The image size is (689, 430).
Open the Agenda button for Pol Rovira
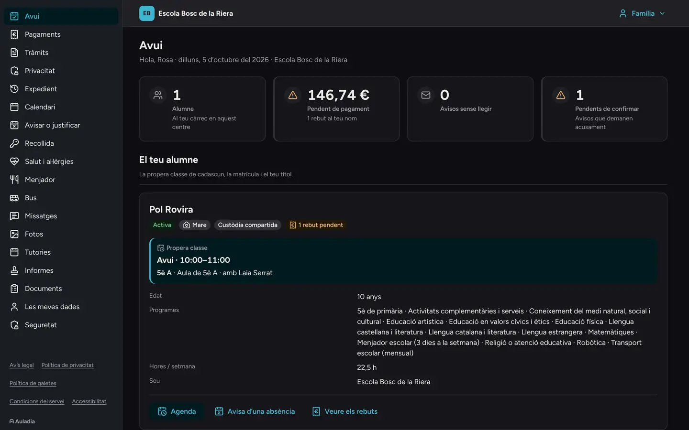(177, 411)
